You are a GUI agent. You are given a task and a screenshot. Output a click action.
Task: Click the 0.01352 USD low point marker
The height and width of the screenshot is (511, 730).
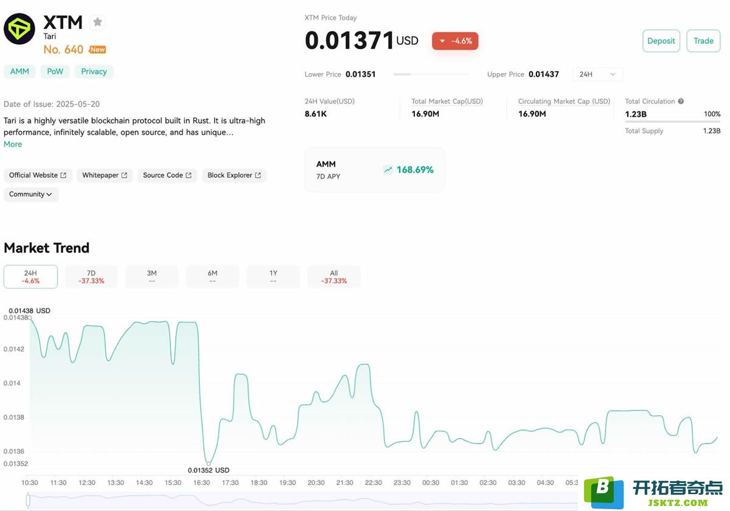point(208,464)
